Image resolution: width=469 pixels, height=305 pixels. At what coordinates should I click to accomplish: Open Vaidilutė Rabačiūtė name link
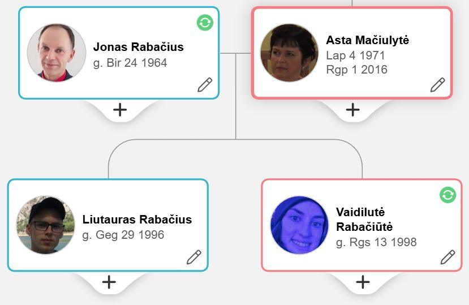(x=364, y=220)
